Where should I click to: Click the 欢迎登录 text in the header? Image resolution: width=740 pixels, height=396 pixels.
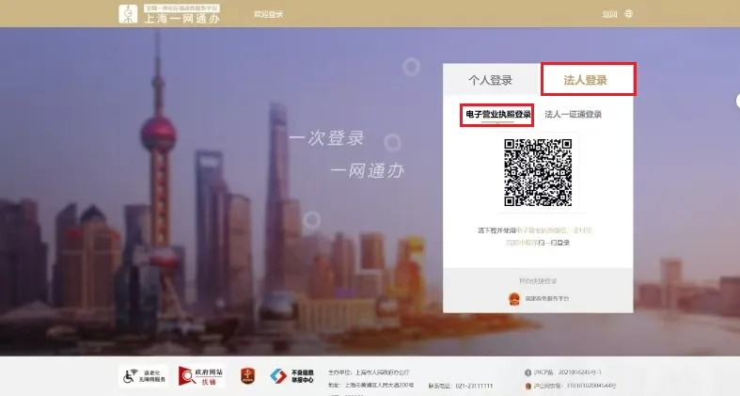[x=268, y=14]
